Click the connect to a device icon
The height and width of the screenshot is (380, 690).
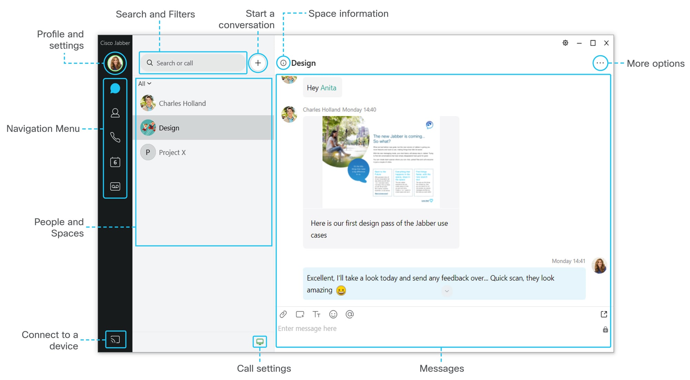click(x=116, y=340)
